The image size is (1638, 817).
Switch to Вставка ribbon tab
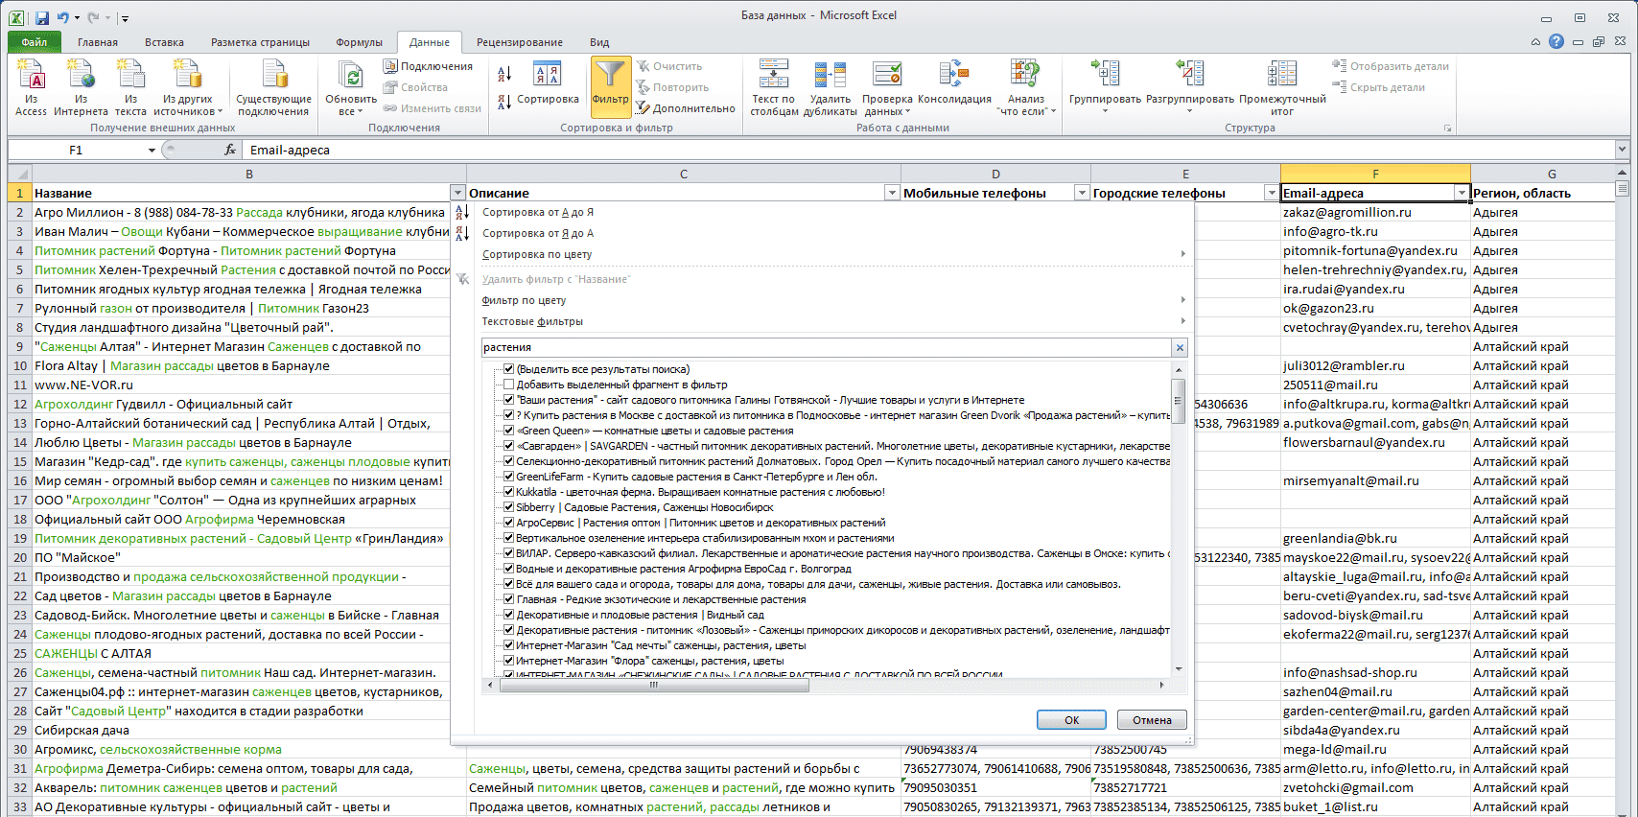(x=164, y=42)
